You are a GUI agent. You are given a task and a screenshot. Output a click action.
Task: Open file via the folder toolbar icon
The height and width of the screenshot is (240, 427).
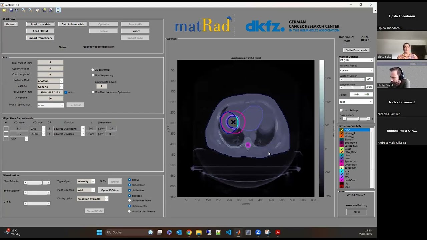pos(4,10)
